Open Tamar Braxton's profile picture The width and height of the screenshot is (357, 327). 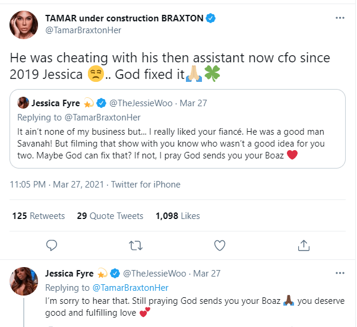click(24, 24)
